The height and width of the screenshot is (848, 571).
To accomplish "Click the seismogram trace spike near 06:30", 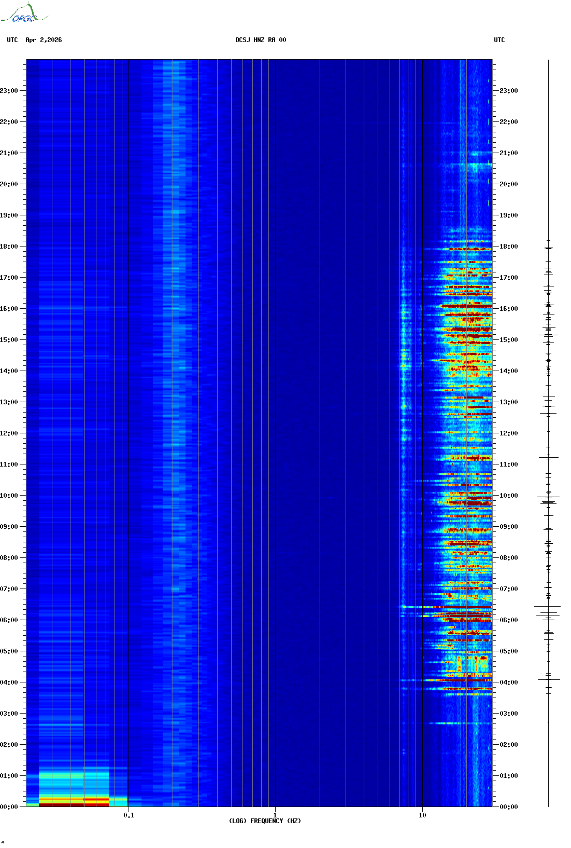I will (x=548, y=606).
